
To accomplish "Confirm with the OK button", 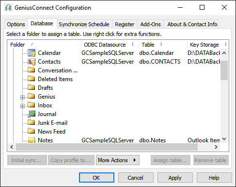I will (x=96, y=178).
